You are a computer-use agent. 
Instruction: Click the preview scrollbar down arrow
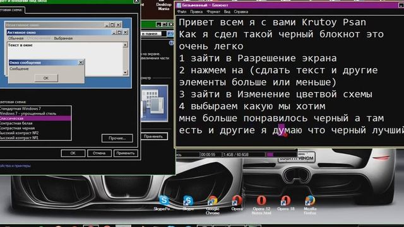pyautogui.click(x=125, y=73)
